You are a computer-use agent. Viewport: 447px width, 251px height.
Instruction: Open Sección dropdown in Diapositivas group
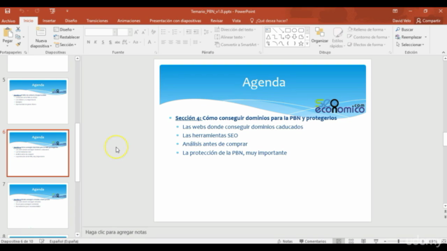(x=65, y=45)
